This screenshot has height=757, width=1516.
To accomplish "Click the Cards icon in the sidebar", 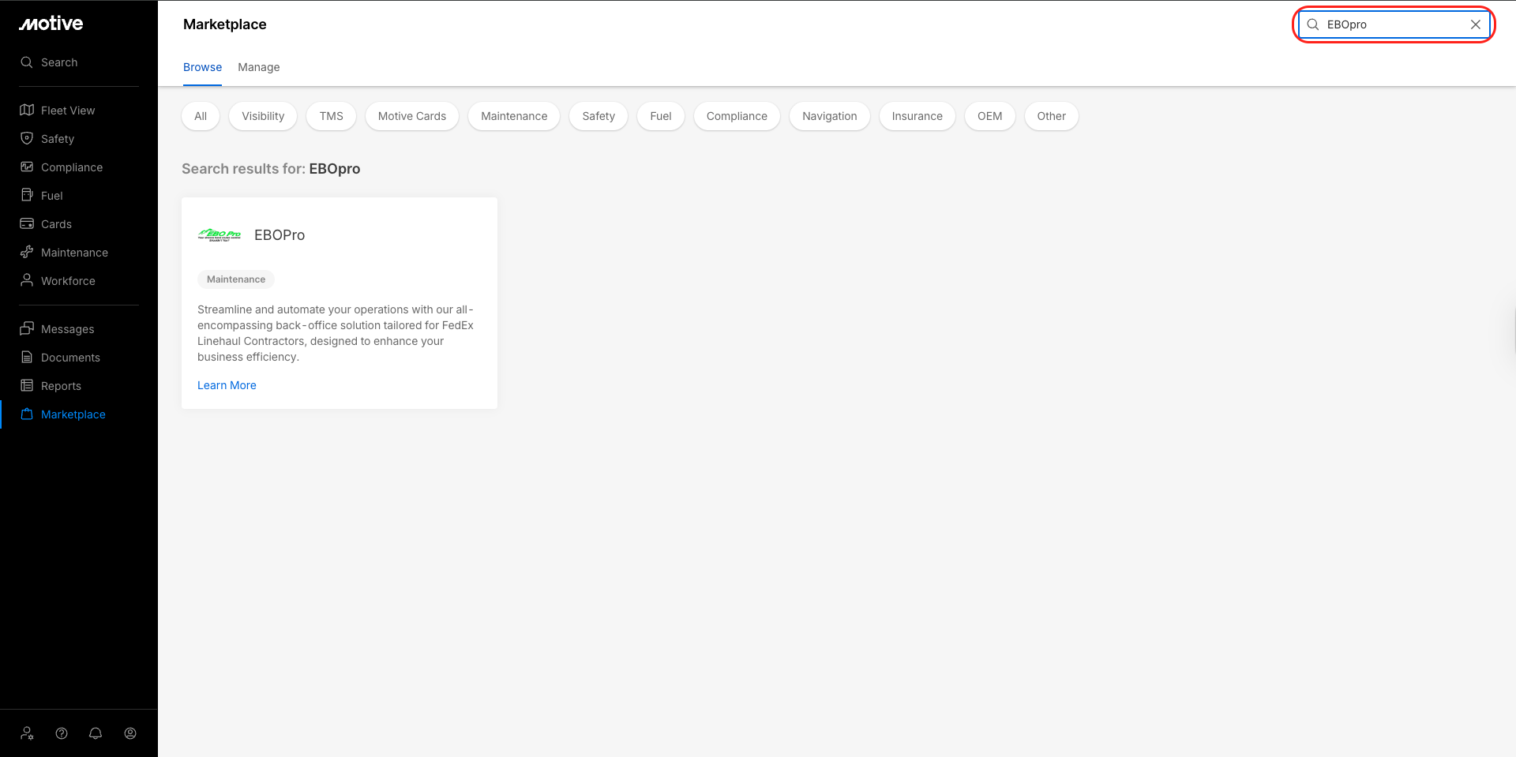I will (x=27, y=224).
